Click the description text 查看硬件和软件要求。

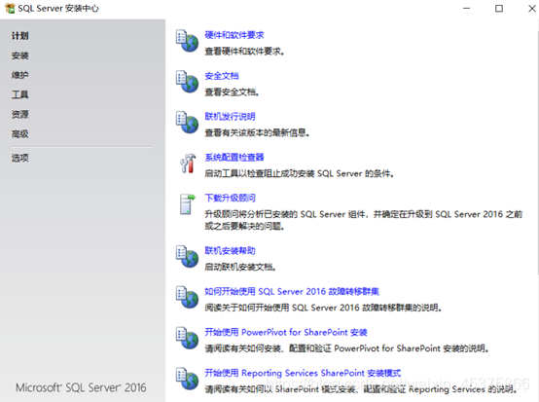(x=244, y=52)
